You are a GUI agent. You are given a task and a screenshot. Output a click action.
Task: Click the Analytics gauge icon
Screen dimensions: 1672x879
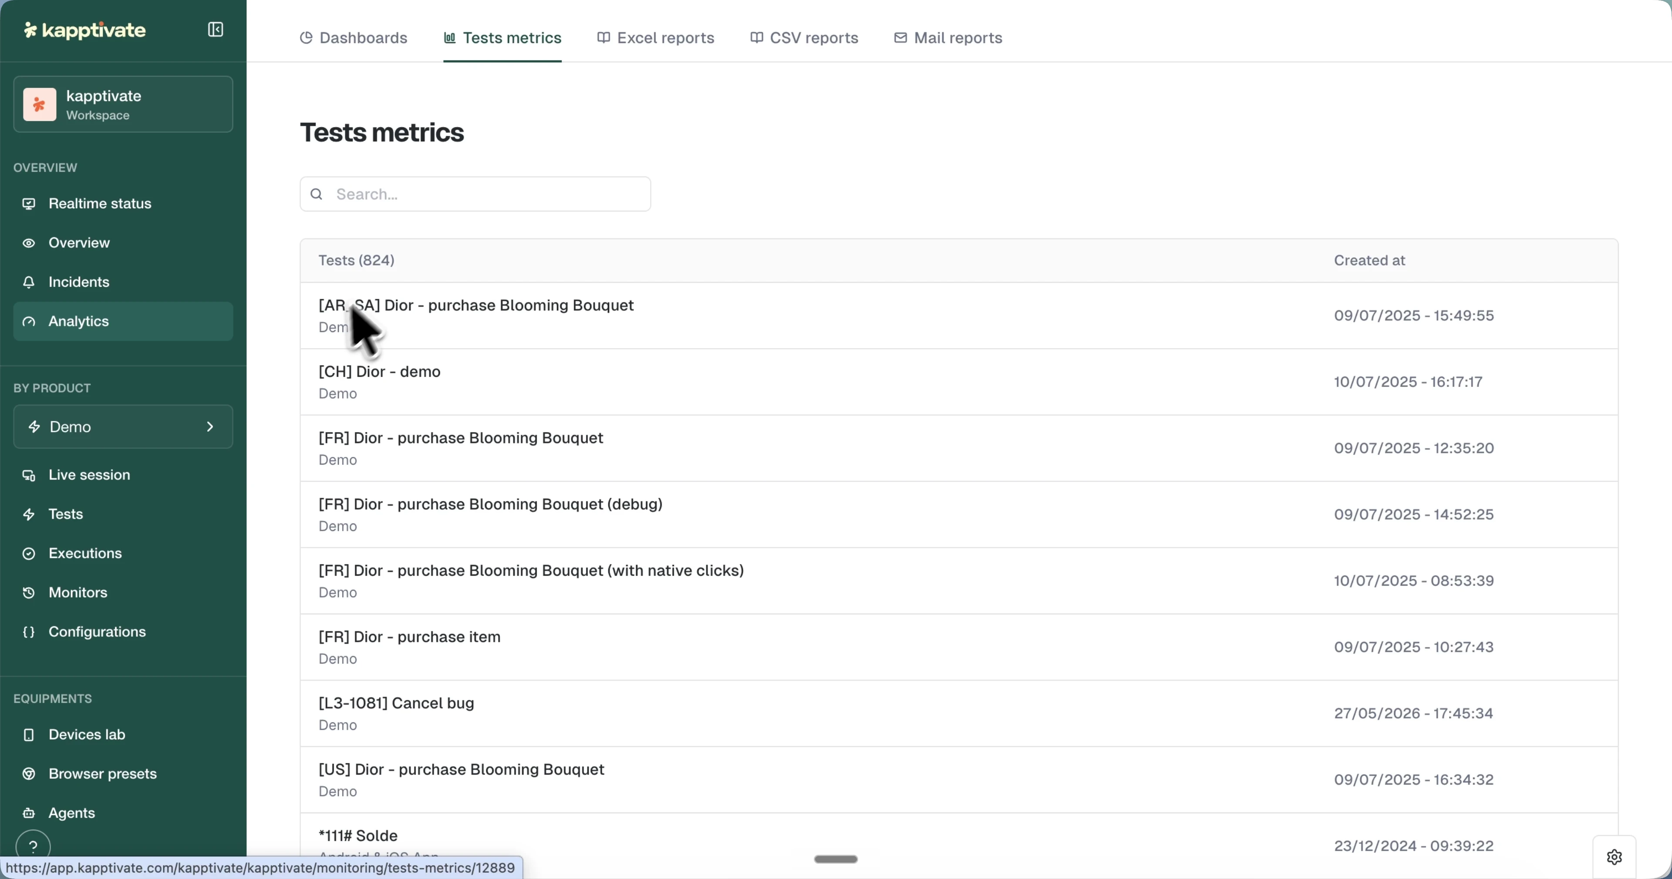(x=29, y=322)
